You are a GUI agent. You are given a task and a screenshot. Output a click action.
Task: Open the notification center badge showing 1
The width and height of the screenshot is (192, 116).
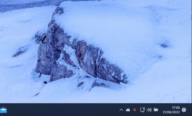point(184,110)
